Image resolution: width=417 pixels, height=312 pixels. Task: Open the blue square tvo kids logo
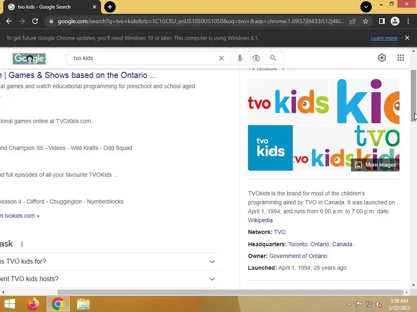tap(270, 148)
